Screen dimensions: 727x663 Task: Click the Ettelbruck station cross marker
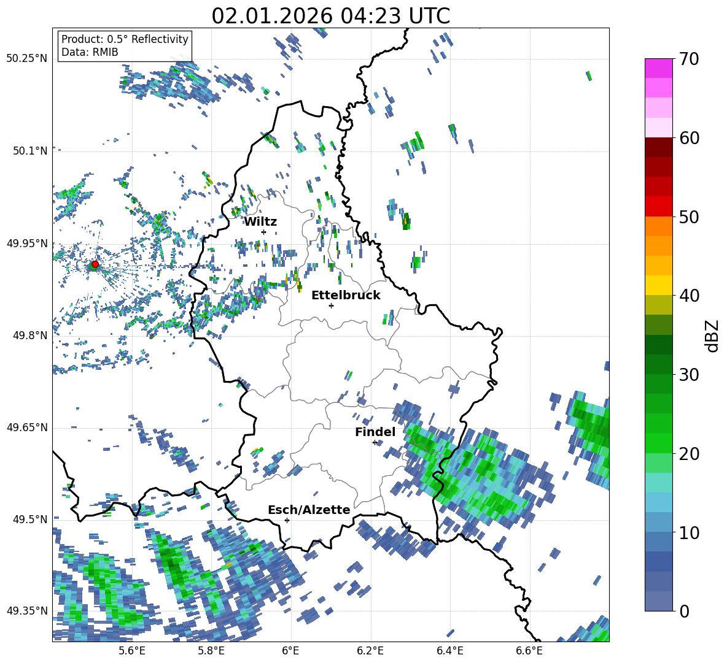[x=331, y=305]
